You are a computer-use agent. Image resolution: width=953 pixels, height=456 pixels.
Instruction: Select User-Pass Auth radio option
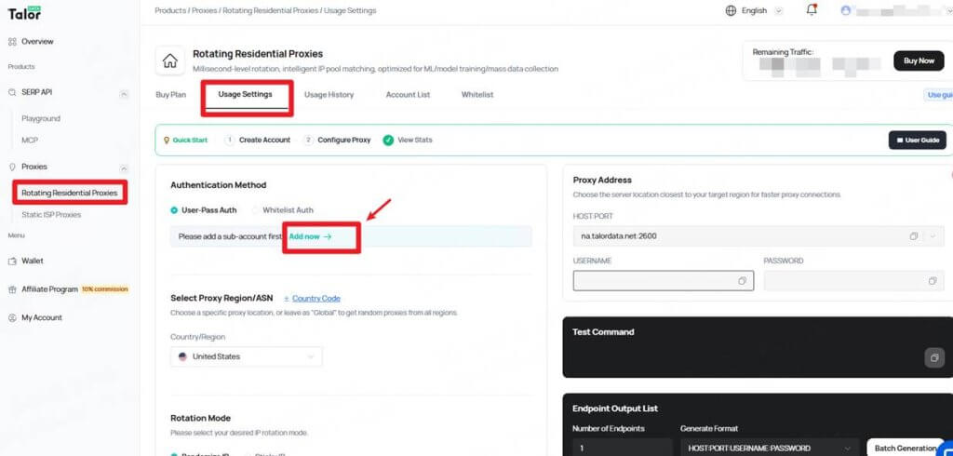(174, 210)
